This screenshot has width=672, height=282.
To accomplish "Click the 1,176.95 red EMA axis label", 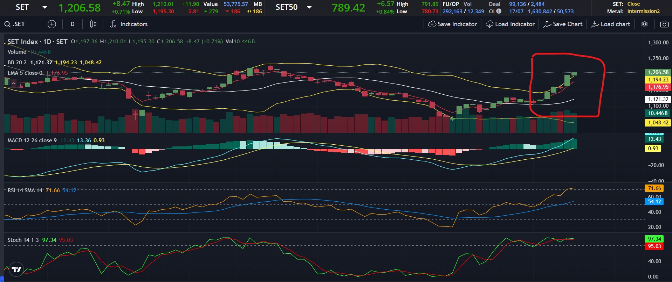I will tap(658, 87).
